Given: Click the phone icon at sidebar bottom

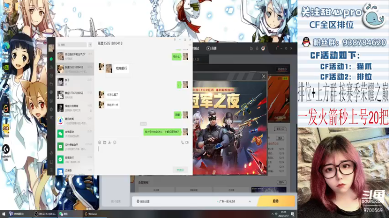Looking at the screenshot, I should click(x=51, y=162).
